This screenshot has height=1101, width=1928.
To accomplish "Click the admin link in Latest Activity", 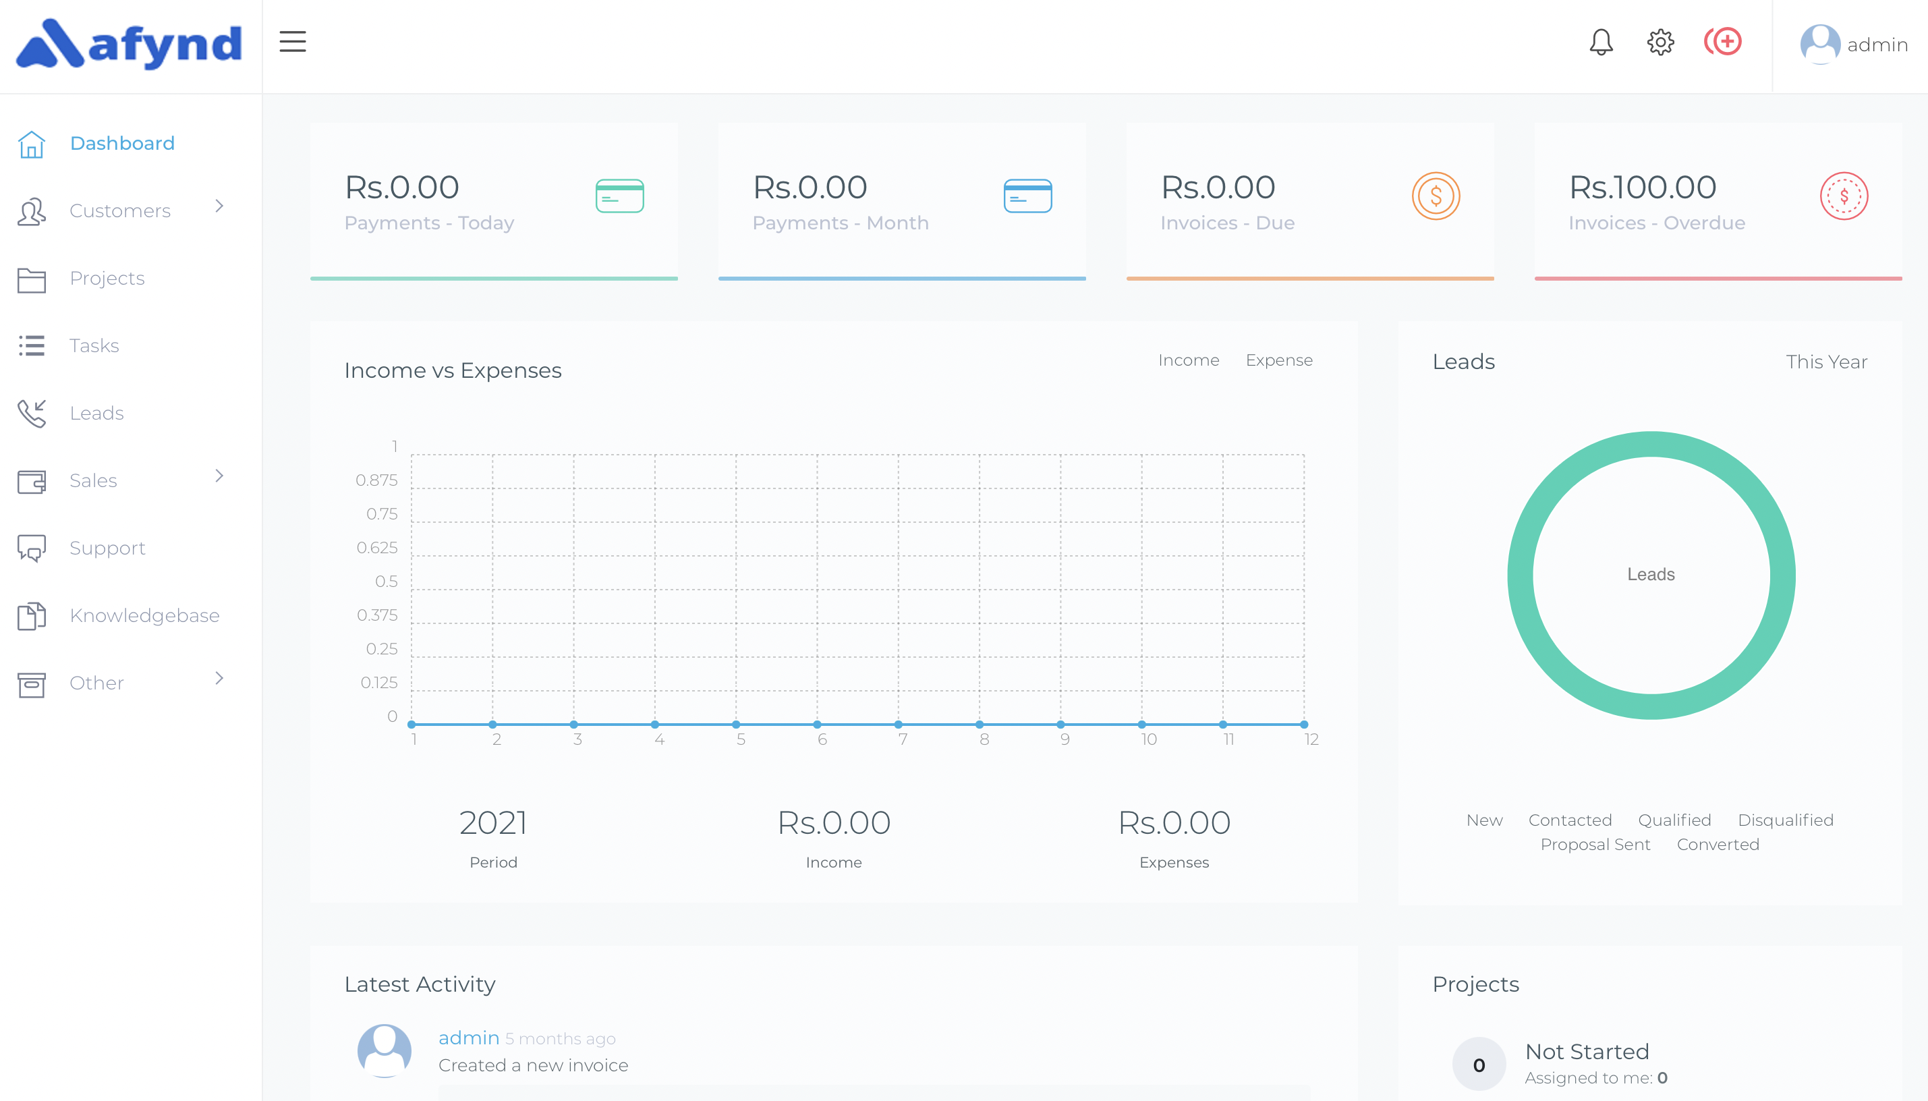I will point(468,1038).
